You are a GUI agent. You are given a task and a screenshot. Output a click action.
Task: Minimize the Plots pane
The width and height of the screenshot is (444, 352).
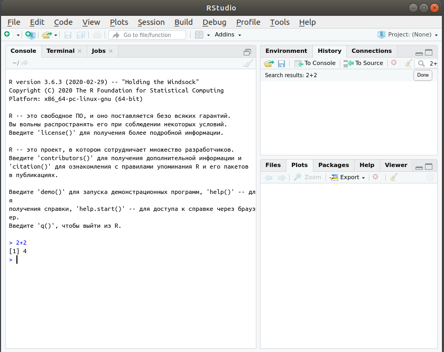pos(419,167)
